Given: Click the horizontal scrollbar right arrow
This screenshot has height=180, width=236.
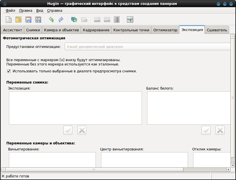Looking at the screenshot, I should click(x=228, y=169).
